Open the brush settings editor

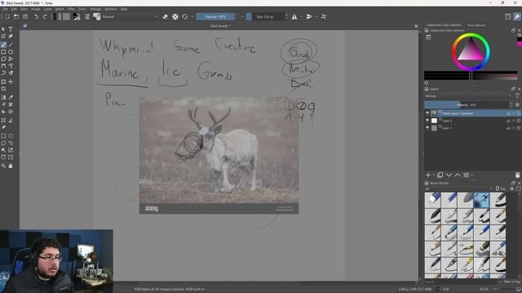click(x=87, y=16)
